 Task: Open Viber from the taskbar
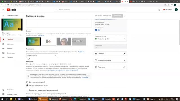point(21,99)
